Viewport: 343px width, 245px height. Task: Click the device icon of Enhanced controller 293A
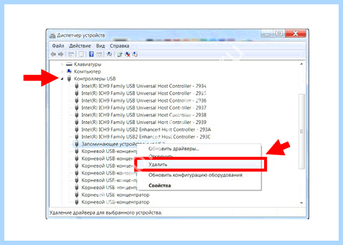tap(77, 130)
